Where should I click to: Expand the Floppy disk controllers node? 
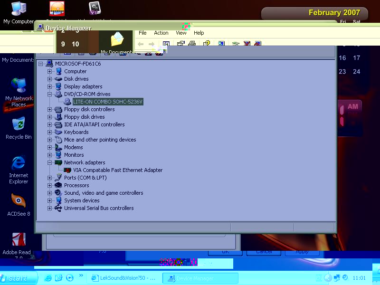[x=49, y=109]
